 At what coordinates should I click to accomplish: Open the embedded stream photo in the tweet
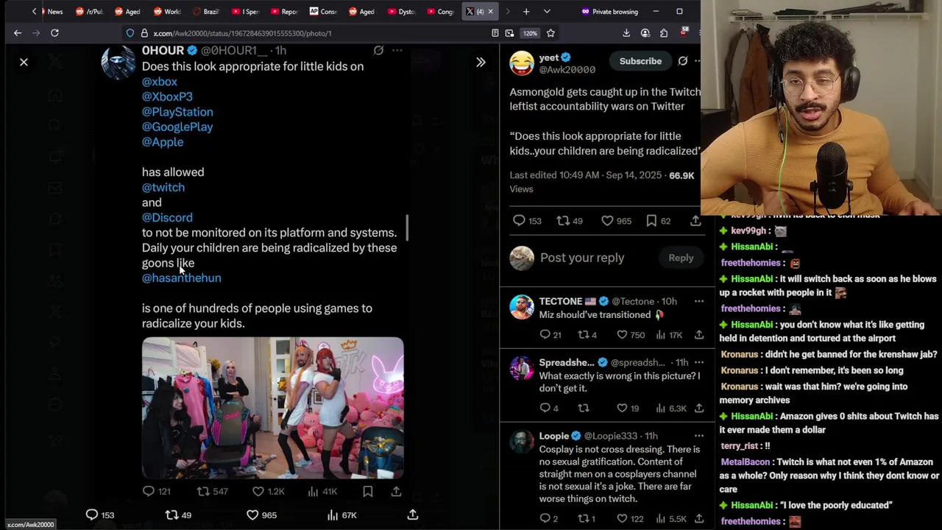pyautogui.click(x=273, y=408)
